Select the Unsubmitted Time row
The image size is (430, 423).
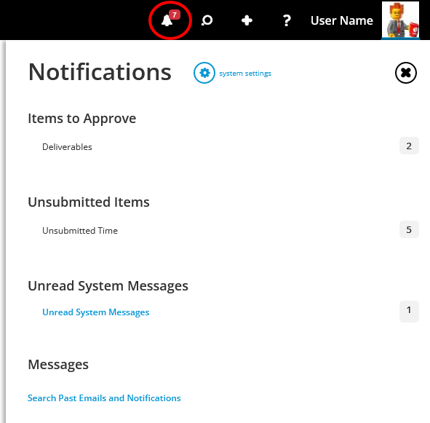coord(223,230)
